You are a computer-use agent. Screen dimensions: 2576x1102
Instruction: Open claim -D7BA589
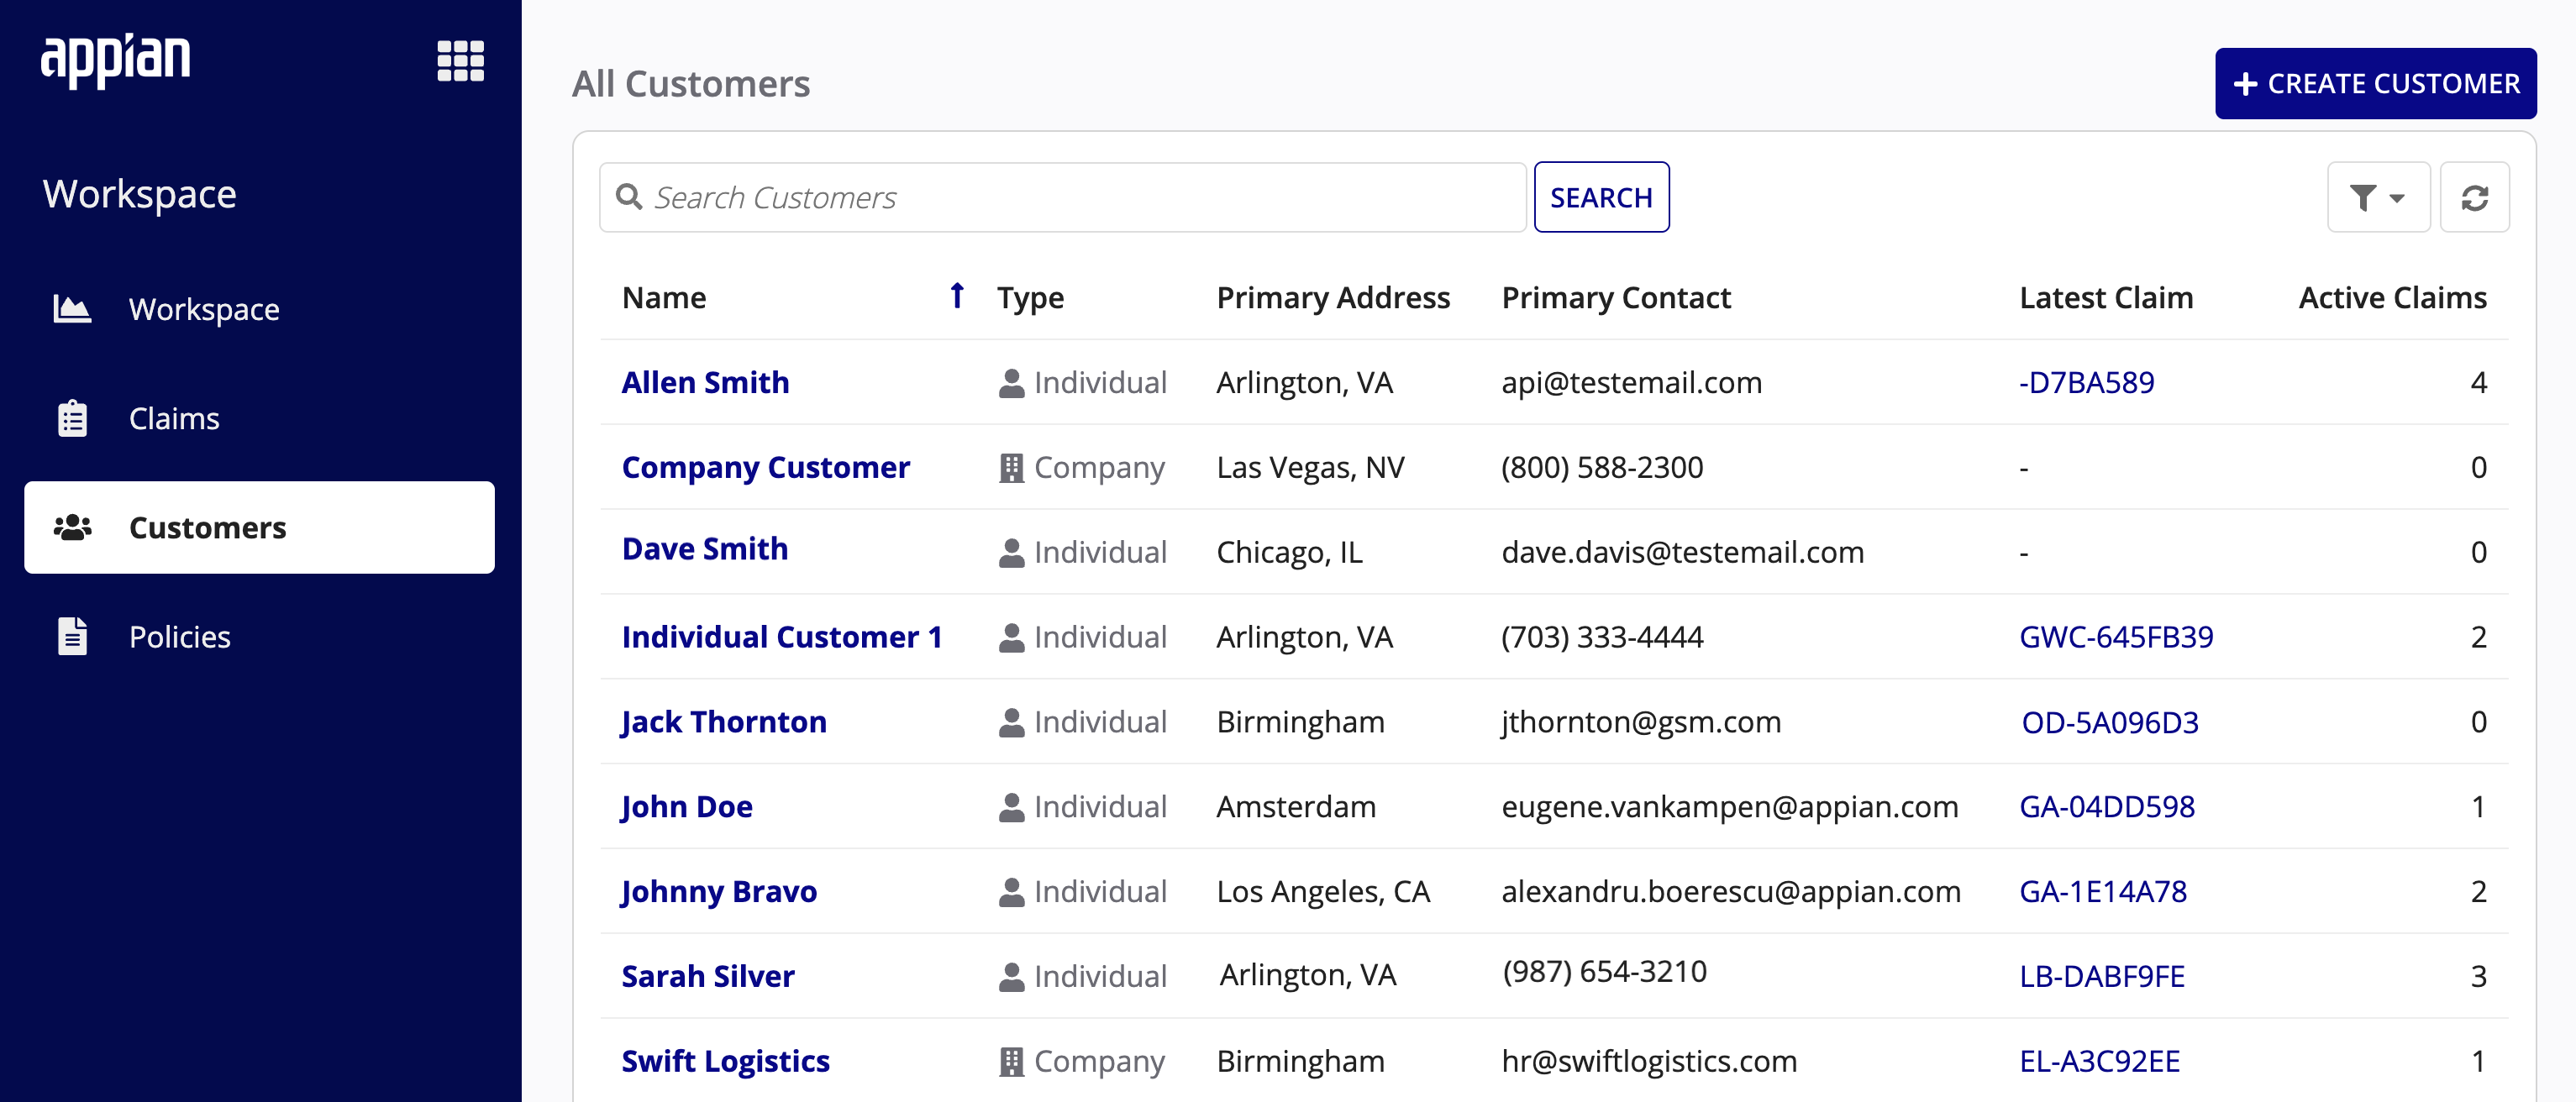[2086, 382]
